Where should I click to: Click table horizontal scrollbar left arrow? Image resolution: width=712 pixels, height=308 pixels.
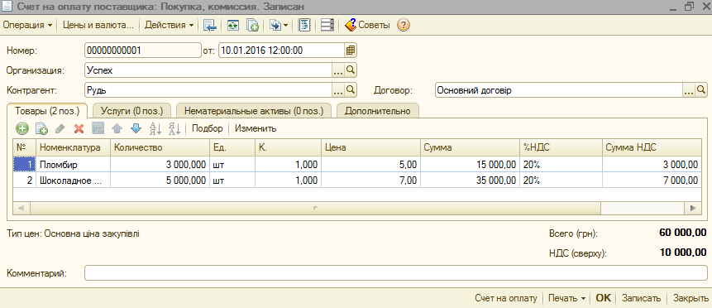point(21,208)
